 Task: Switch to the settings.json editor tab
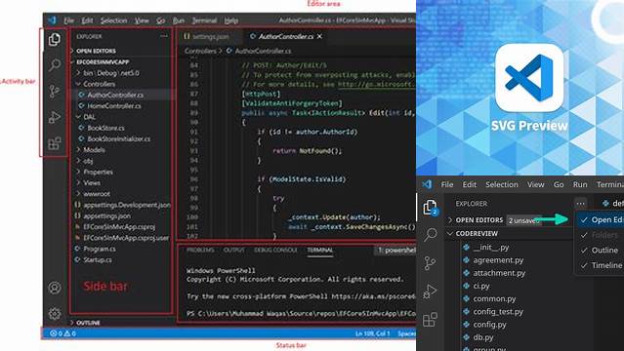point(210,36)
